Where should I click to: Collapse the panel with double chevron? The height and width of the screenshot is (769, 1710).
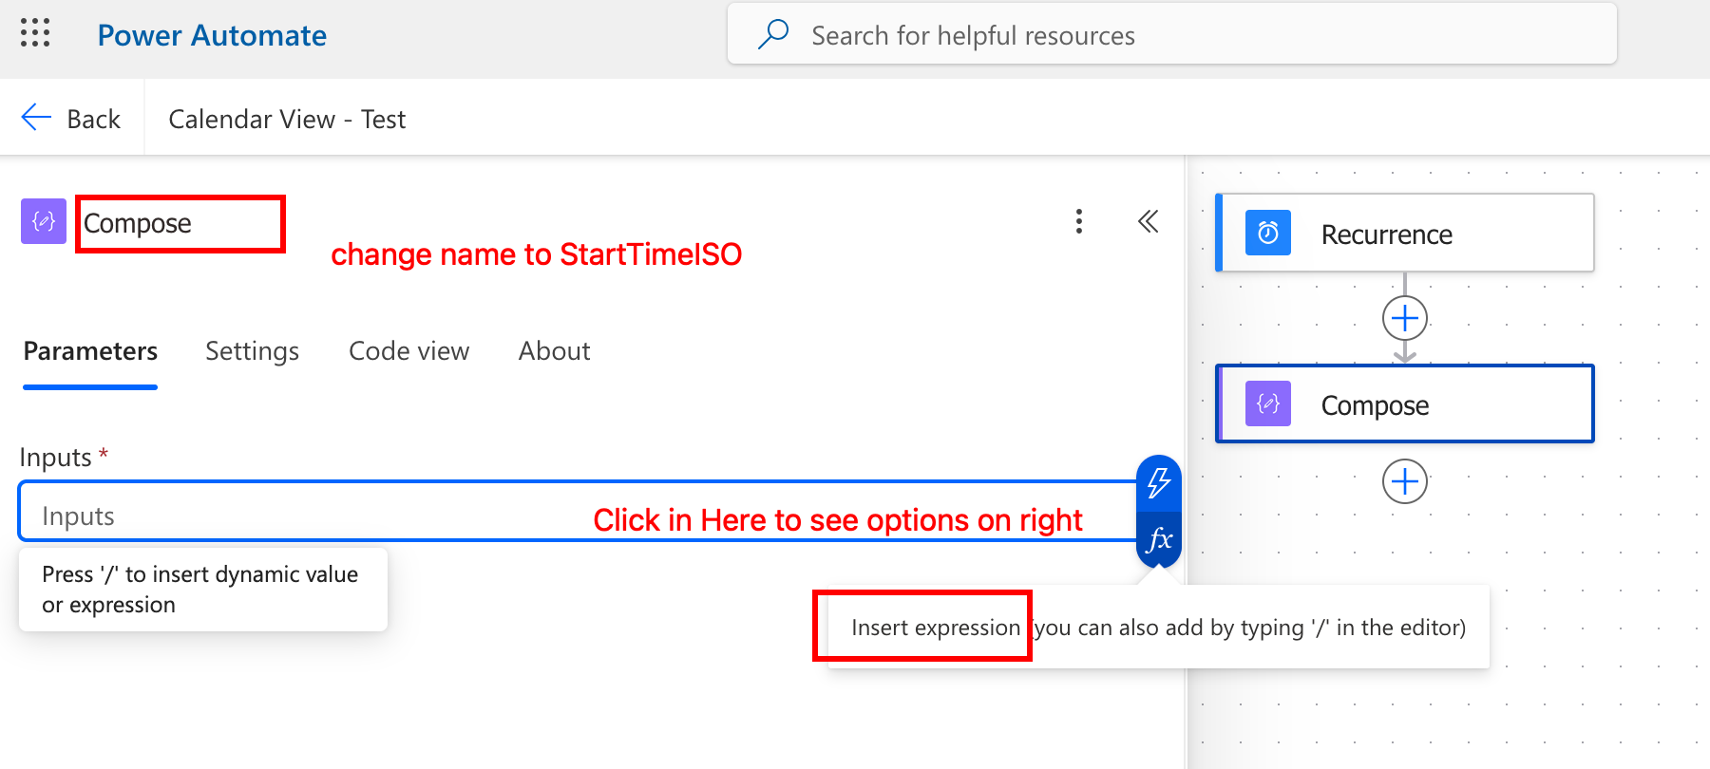coord(1149,221)
